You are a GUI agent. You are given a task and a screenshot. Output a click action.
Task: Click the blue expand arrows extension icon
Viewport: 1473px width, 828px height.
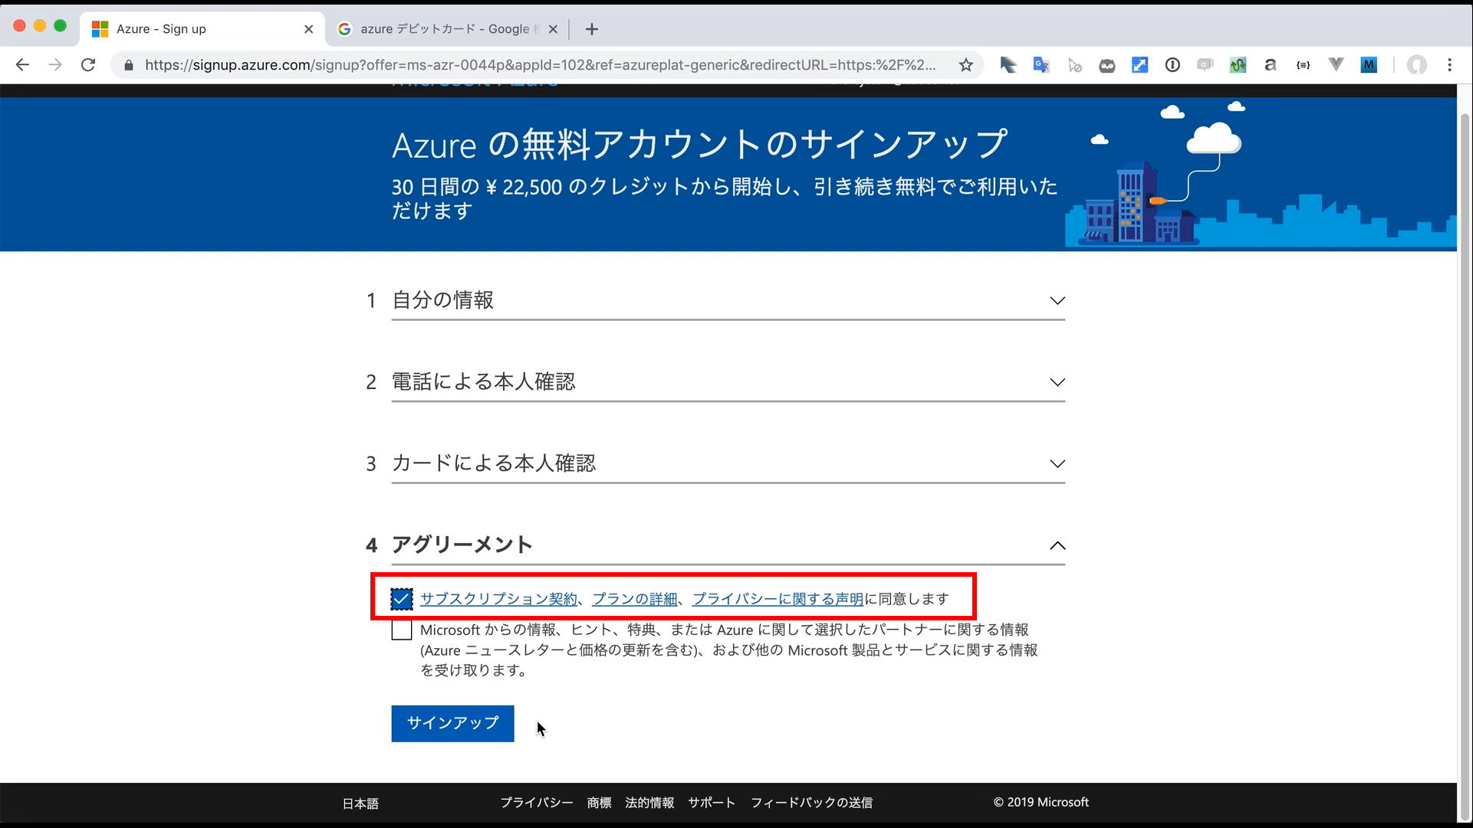[1140, 65]
